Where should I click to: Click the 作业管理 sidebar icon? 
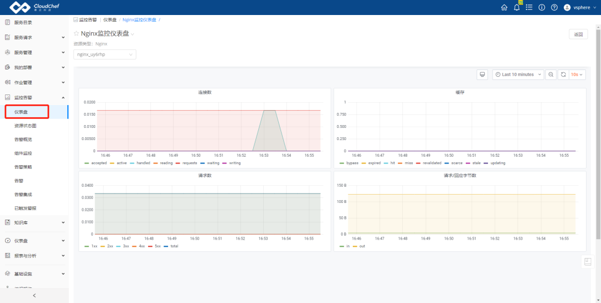pos(7,82)
